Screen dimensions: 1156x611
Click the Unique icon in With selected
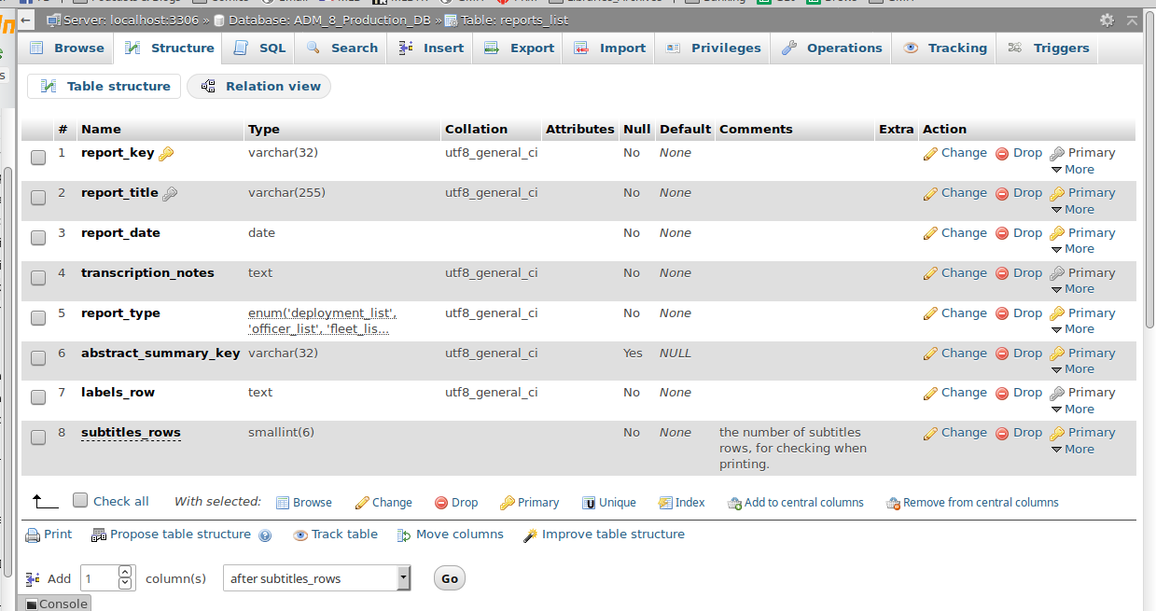[x=589, y=503]
